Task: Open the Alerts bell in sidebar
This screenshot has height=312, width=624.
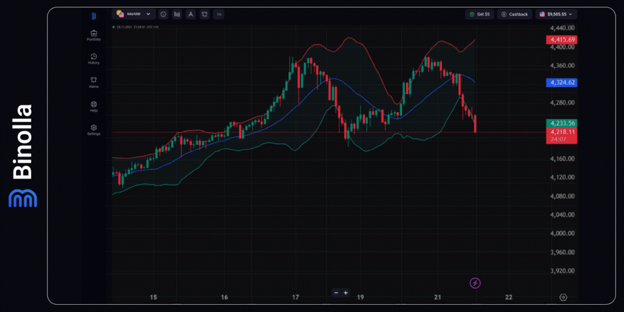Action: 93,82
